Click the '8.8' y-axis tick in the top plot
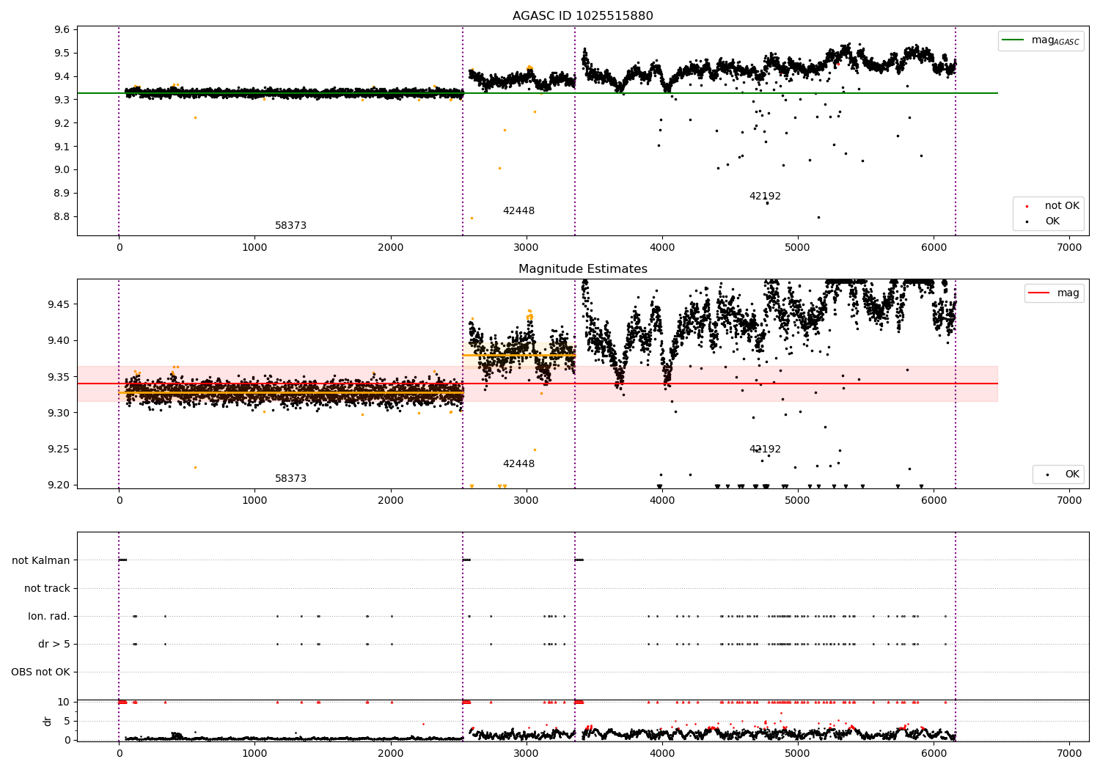 62,216
